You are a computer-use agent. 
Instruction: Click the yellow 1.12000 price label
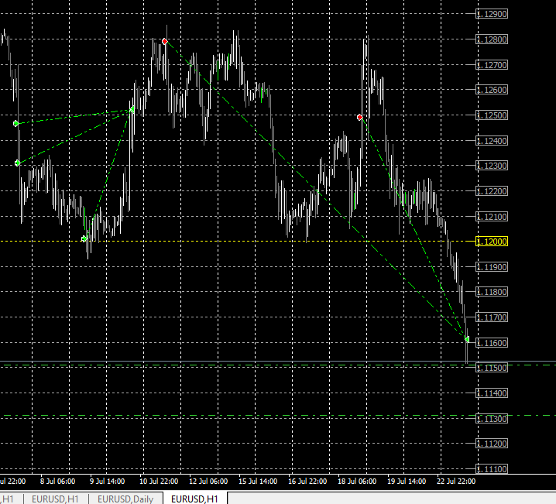492,242
